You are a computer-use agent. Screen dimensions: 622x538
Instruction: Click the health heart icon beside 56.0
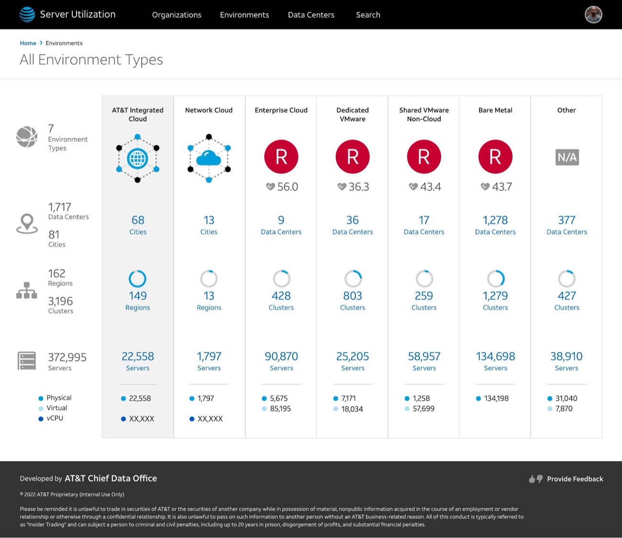tap(270, 187)
